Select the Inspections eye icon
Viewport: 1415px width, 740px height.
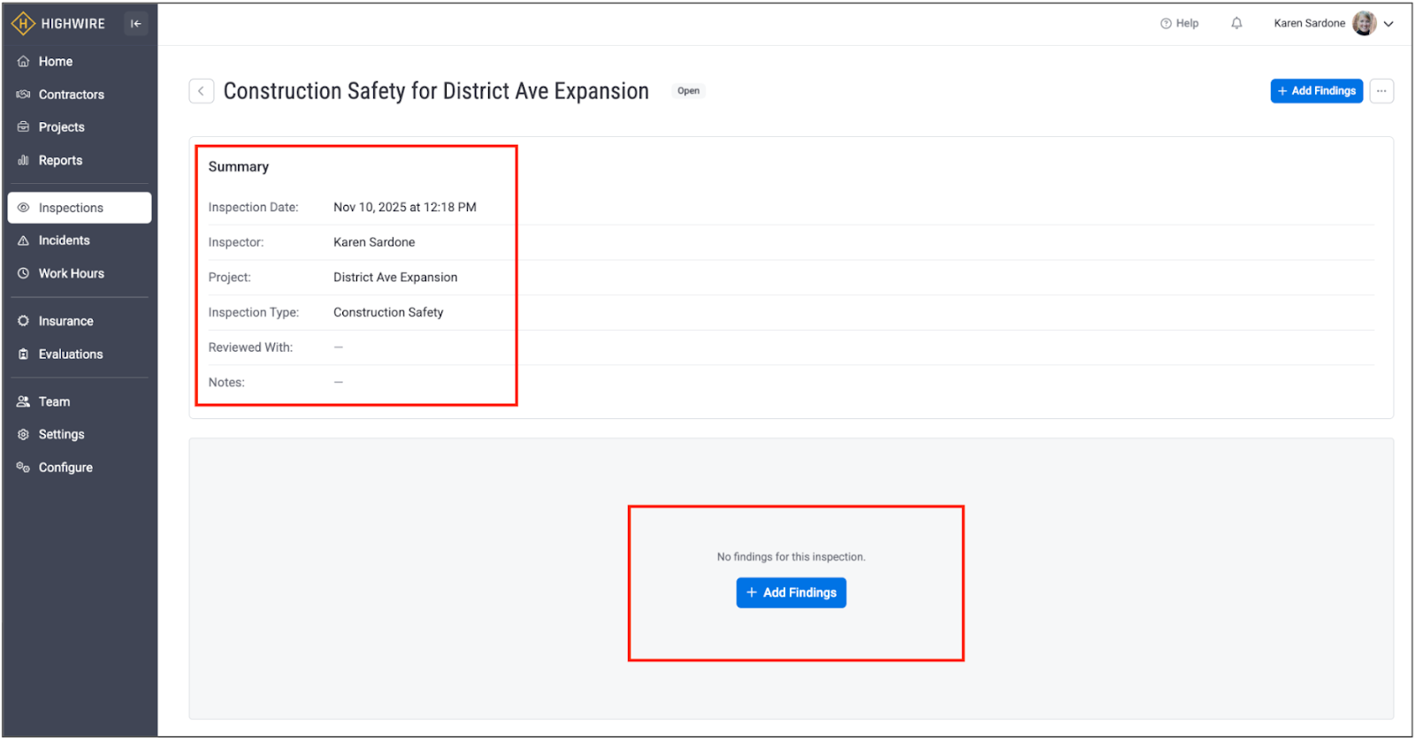coord(24,208)
